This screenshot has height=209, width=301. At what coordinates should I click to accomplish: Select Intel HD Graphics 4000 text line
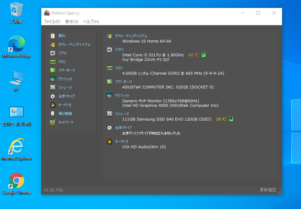point(170,105)
